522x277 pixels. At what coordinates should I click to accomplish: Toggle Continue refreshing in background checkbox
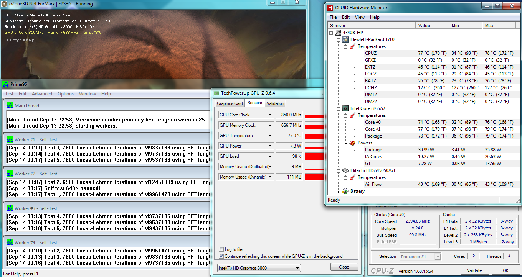(221, 256)
